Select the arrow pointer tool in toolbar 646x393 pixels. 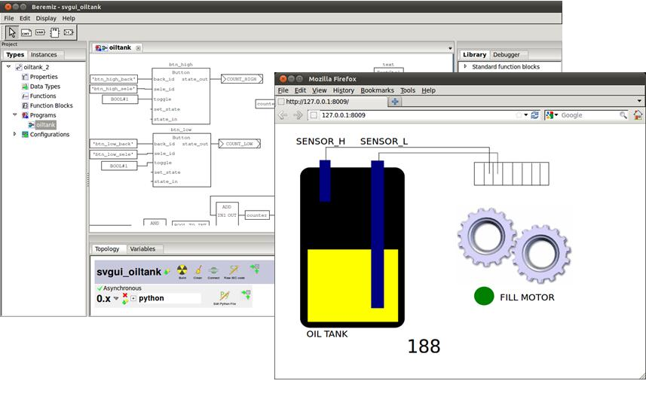tap(11, 32)
